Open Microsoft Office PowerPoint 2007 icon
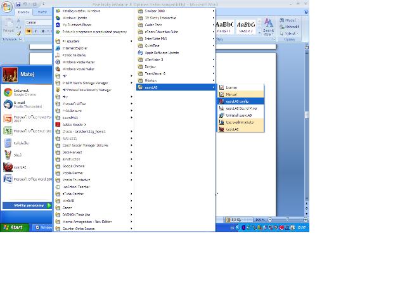393x304 pixels. [x=8, y=118]
